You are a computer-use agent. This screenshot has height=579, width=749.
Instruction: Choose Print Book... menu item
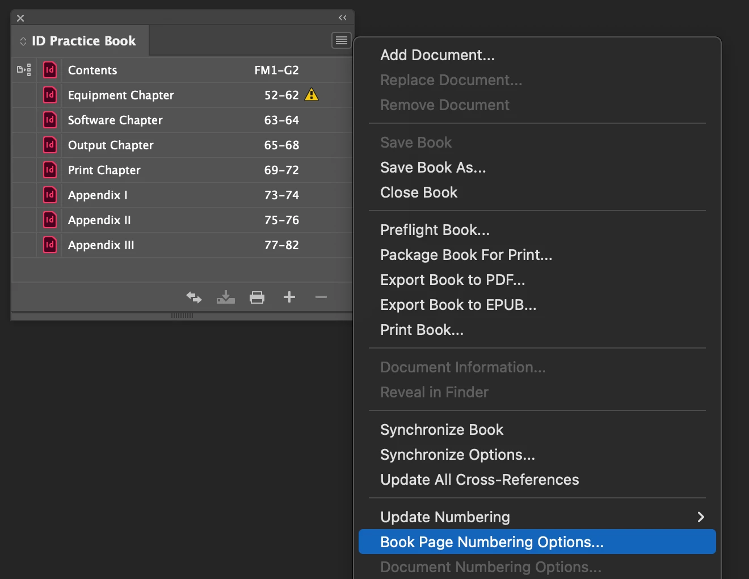click(x=537, y=330)
